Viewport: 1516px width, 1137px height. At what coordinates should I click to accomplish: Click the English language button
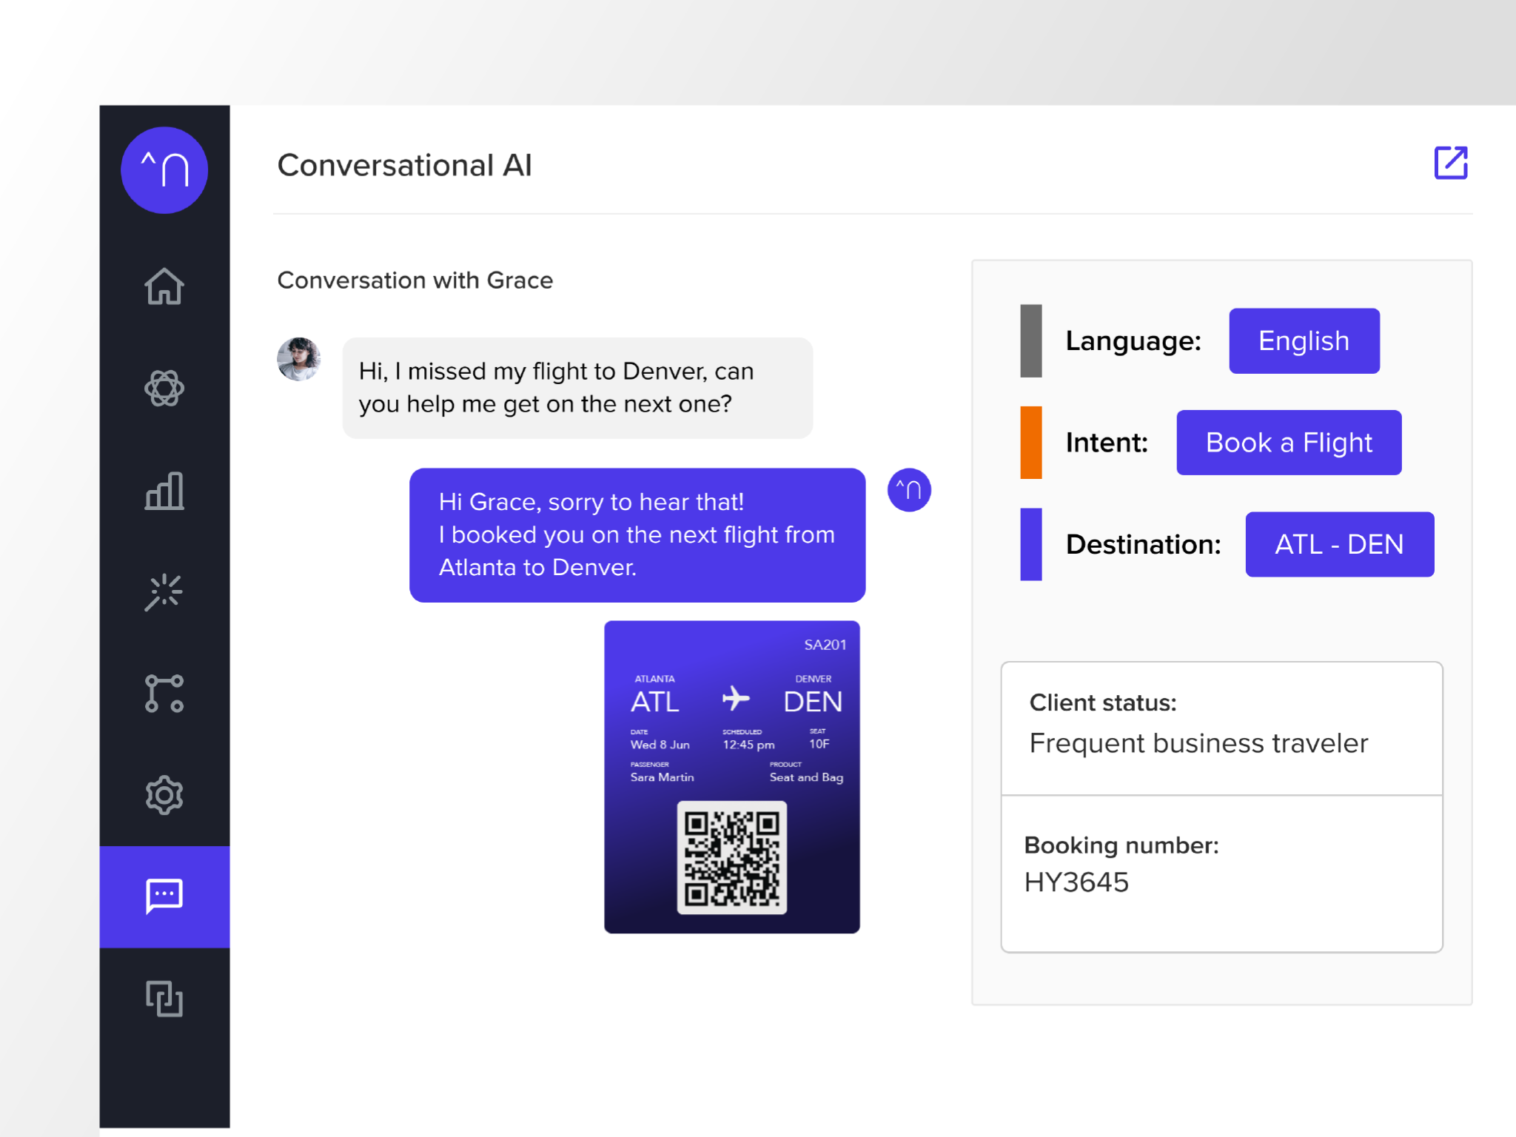tap(1304, 341)
